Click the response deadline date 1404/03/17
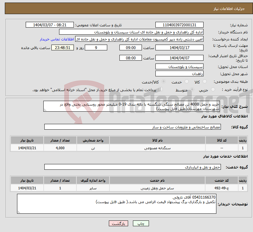This screenshot has height=232, width=253. pyautogui.click(x=179, y=47)
